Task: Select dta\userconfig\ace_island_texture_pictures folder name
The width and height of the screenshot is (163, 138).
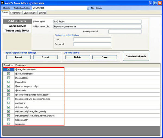Action: point(35,116)
